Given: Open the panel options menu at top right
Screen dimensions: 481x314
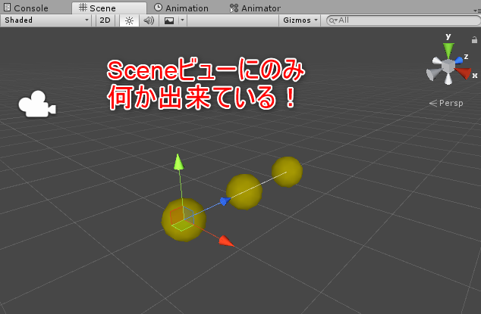Looking at the screenshot, I should [477, 10].
